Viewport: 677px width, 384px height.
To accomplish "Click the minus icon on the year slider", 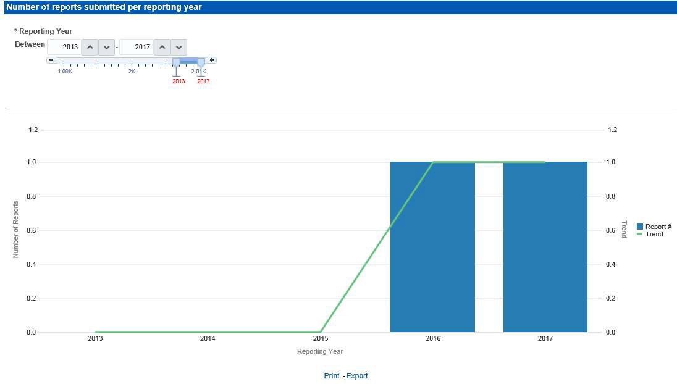I will pyautogui.click(x=51, y=60).
